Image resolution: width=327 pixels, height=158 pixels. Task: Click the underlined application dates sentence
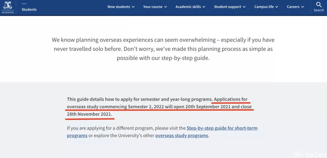[x=159, y=107]
